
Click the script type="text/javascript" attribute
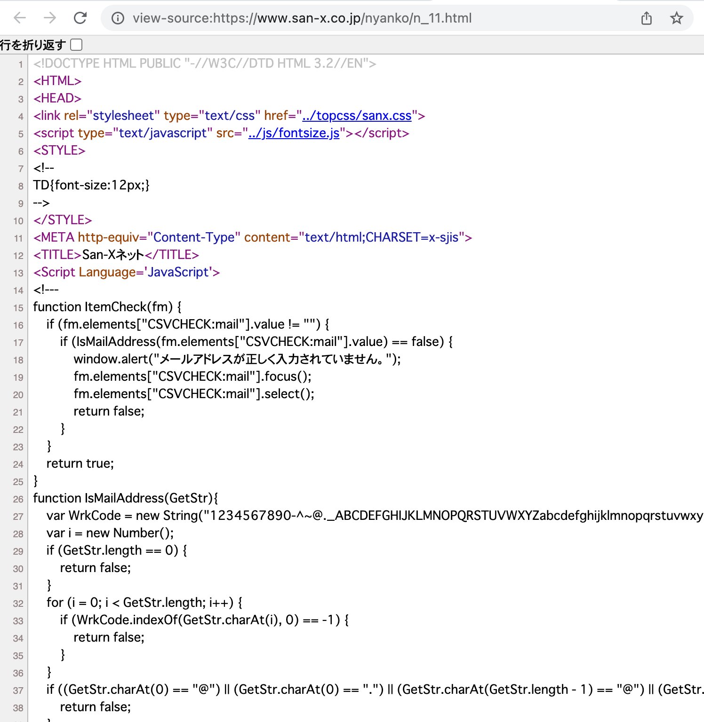point(145,133)
